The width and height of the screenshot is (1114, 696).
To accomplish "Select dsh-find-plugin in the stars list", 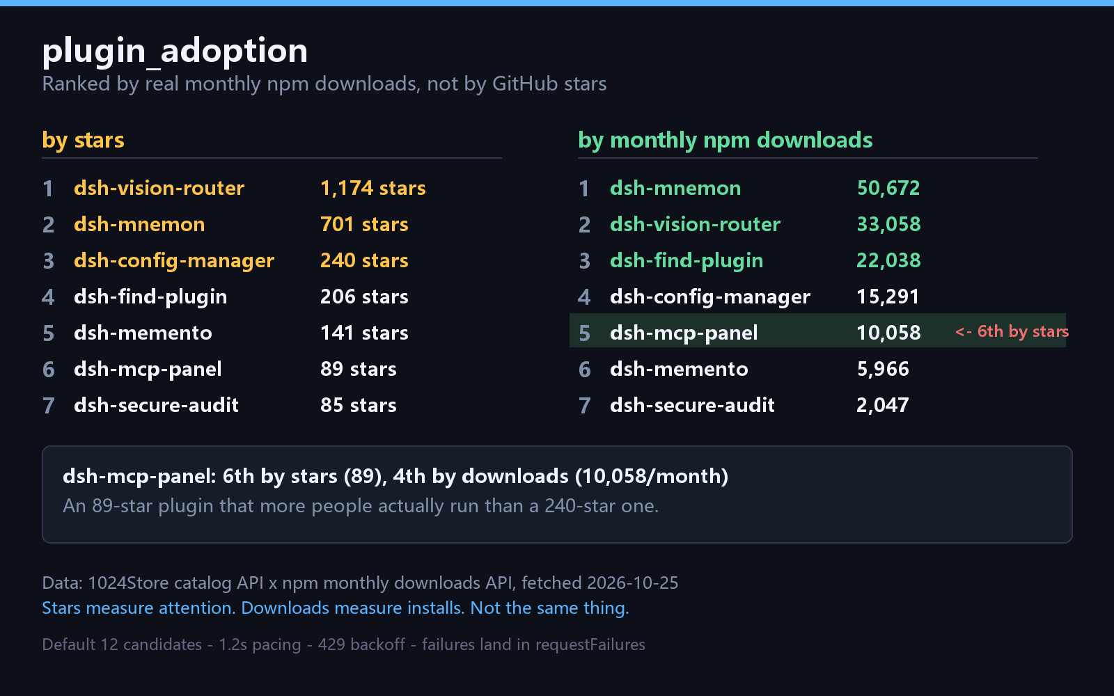I will coord(150,296).
